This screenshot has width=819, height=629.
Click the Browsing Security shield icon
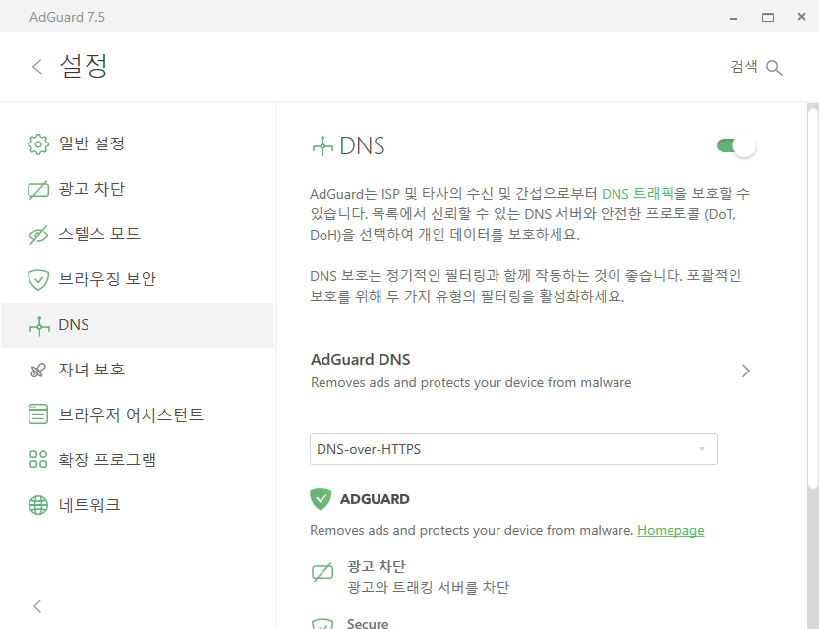[38, 280]
